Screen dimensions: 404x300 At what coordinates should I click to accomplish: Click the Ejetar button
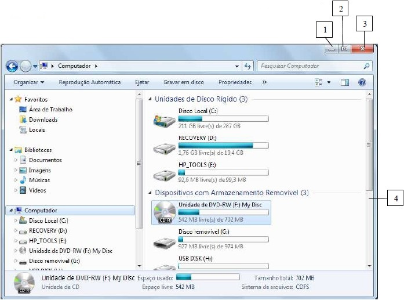[142, 82]
